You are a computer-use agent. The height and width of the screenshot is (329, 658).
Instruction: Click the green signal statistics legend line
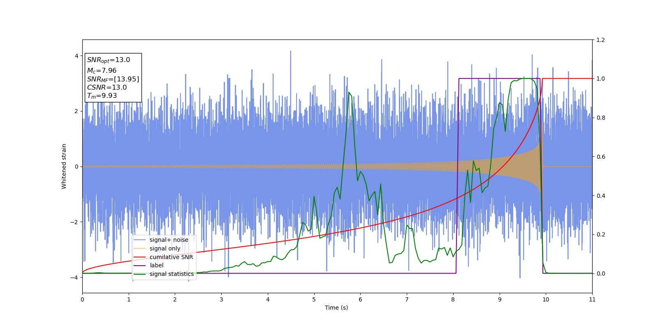click(x=140, y=274)
